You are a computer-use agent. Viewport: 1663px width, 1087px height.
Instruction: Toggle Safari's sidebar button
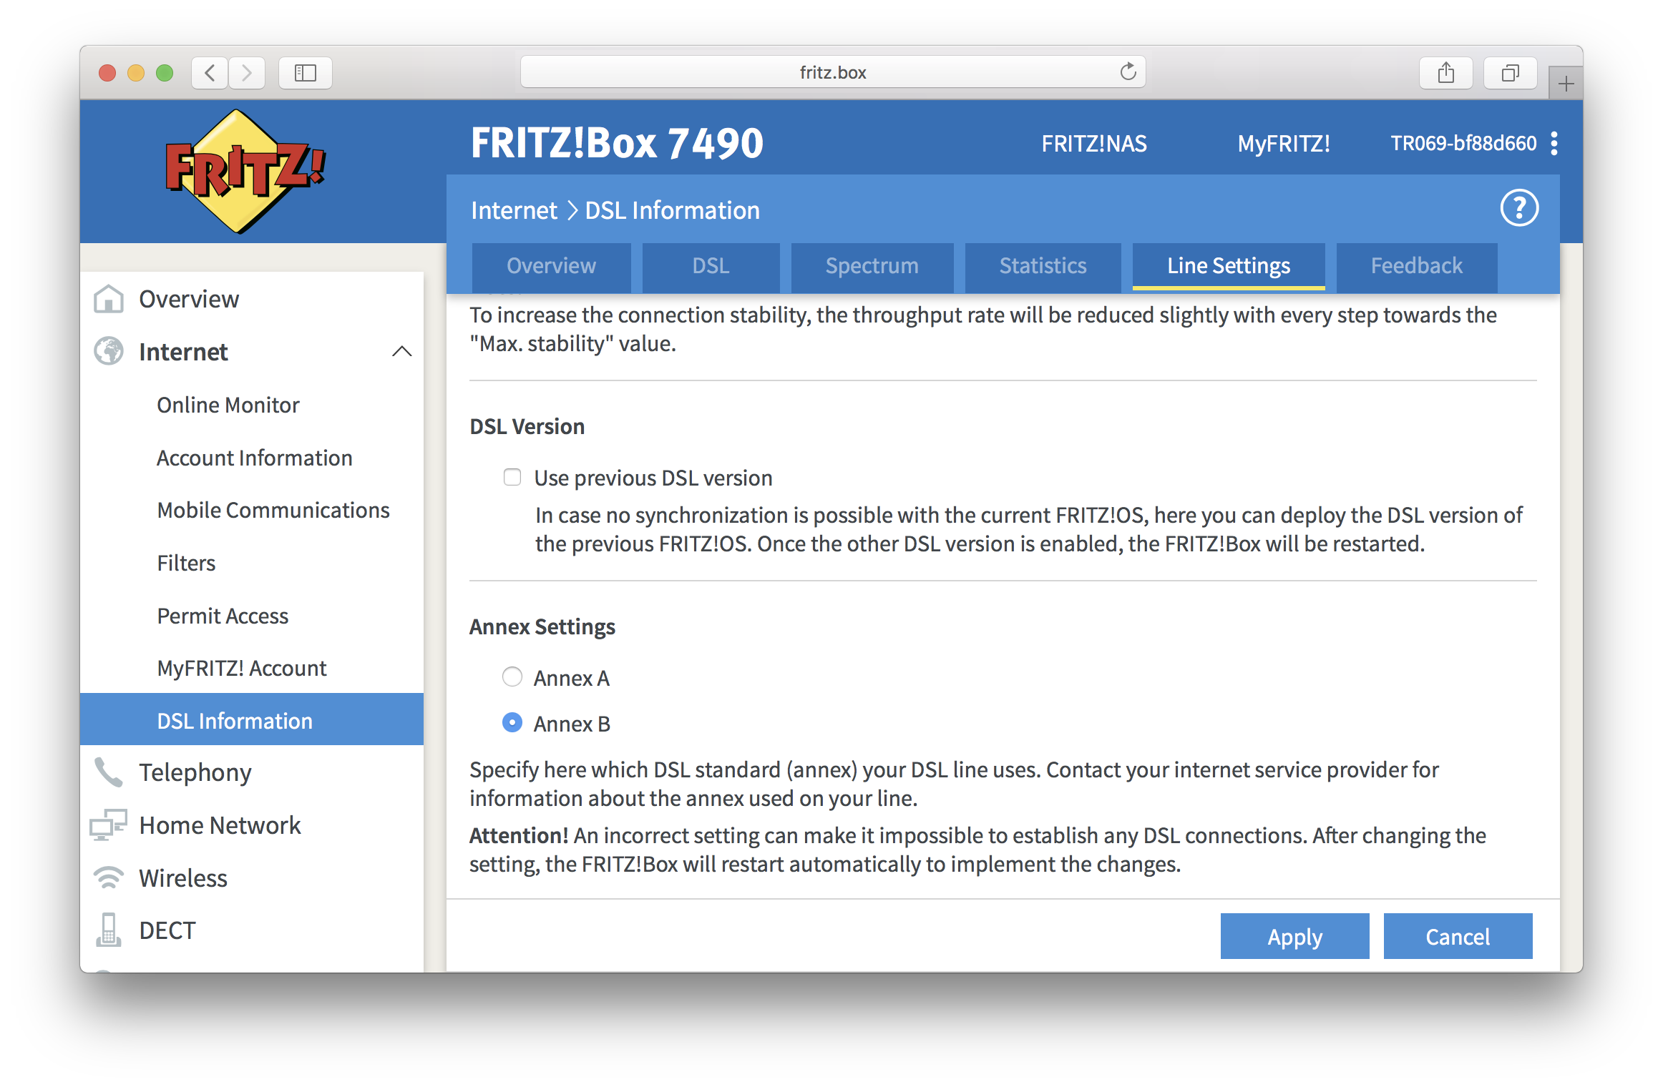click(306, 72)
